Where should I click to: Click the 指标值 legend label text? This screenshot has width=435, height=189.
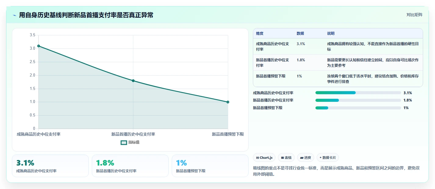coord(134,142)
